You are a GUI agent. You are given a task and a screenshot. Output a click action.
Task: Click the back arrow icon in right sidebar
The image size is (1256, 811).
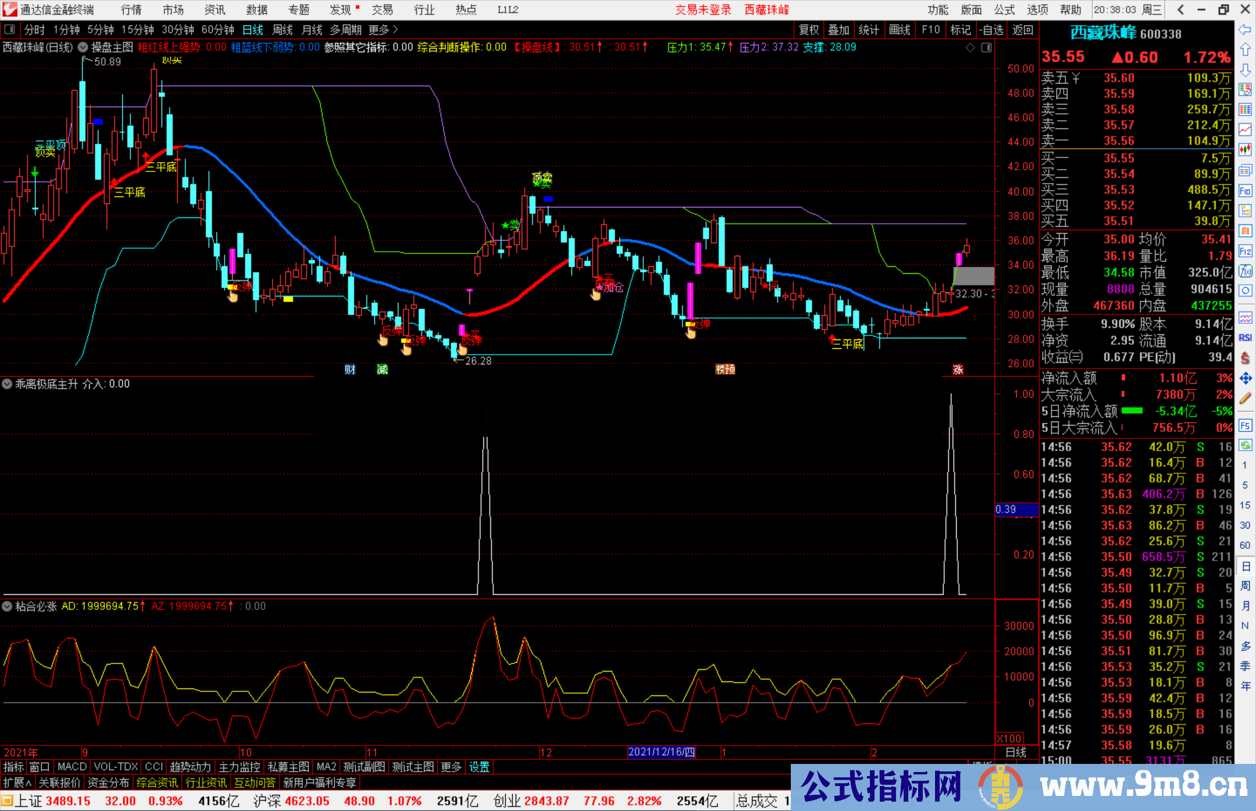(x=1245, y=29)
